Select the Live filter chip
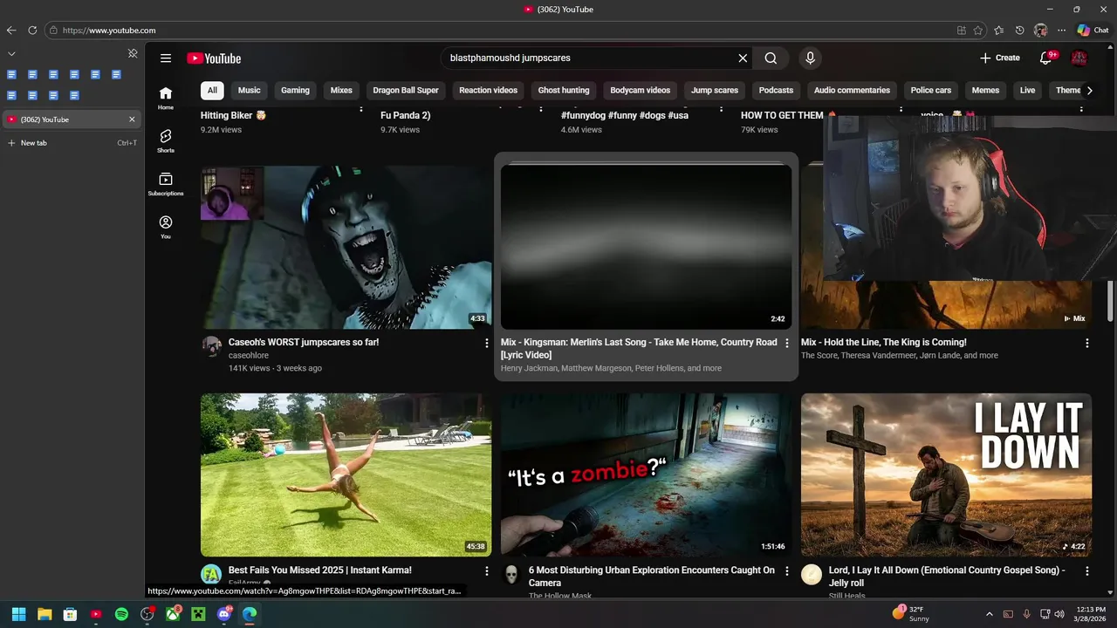The image size is (1117, 628). coord(1028,90)
